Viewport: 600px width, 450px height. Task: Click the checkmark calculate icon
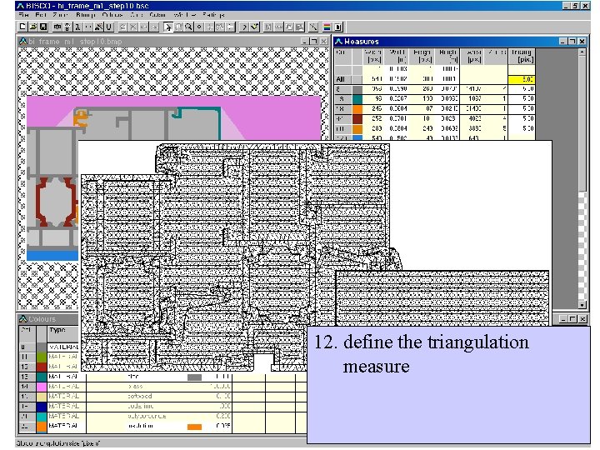pyautogui.click(x=254, y=27)
